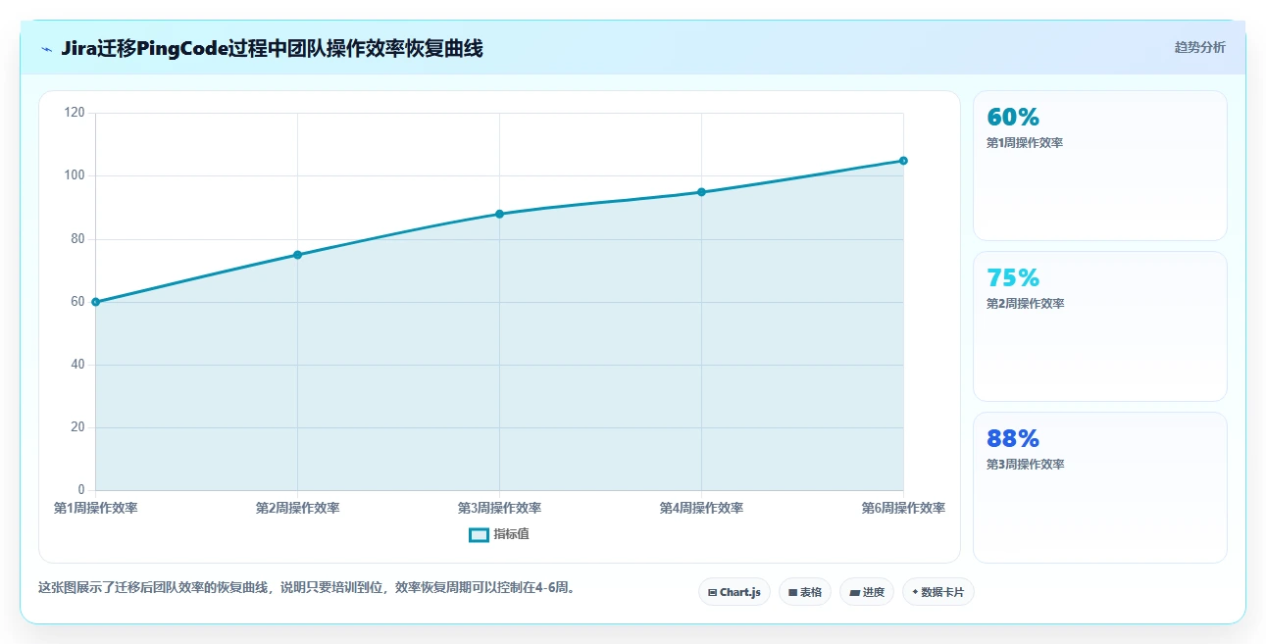Select the Chart.js tag button
This screenshot has height=644, width=1266.
734,592
